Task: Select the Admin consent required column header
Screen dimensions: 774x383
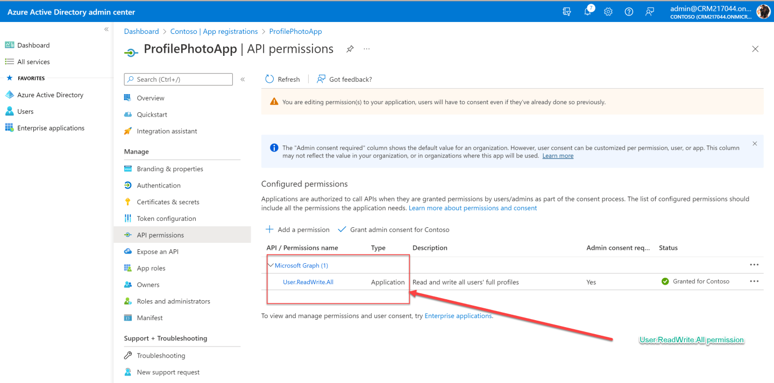Action: point(618,248)
